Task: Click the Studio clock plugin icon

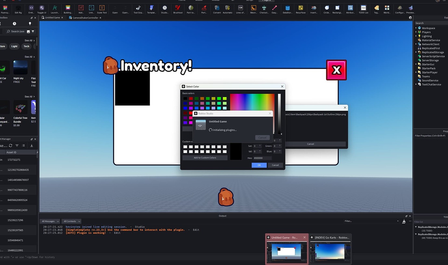Action: click(x=165, y=9)
